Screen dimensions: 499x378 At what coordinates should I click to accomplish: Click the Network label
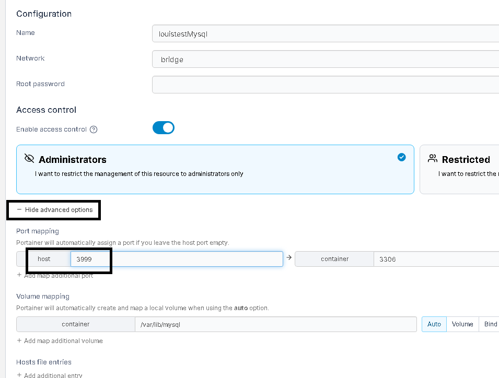tap(30, 58)
